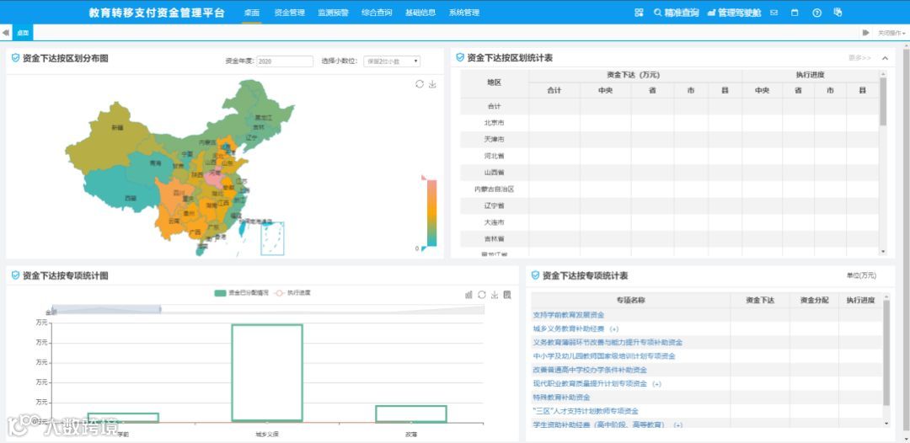Viewport: 910px width, 443px height.
Task: Select the 辽宁省 row
Action: [x=670, y=205]
